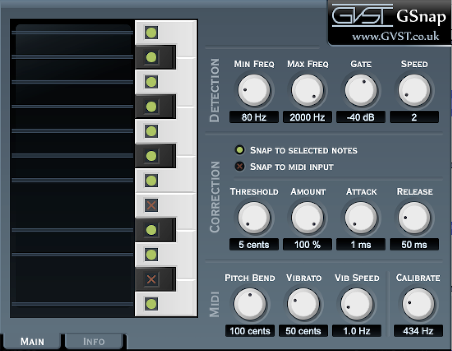Turn the correction Amount knob
The height and width of the screenshot is (351, 452).
307,218
